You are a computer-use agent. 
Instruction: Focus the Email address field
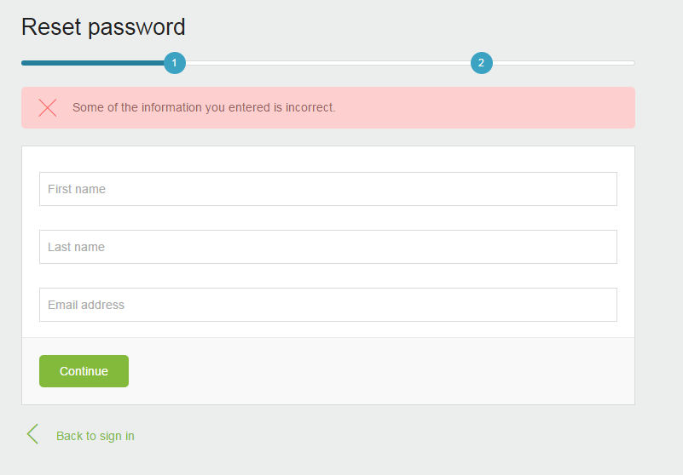tap(327, 305)
